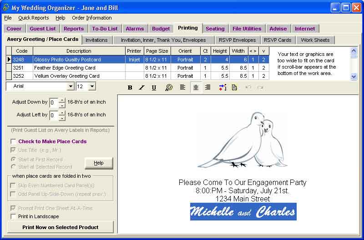Switch to the Guest List tab
Viewport: 364px width, 240px height.
tap(43, 29)
